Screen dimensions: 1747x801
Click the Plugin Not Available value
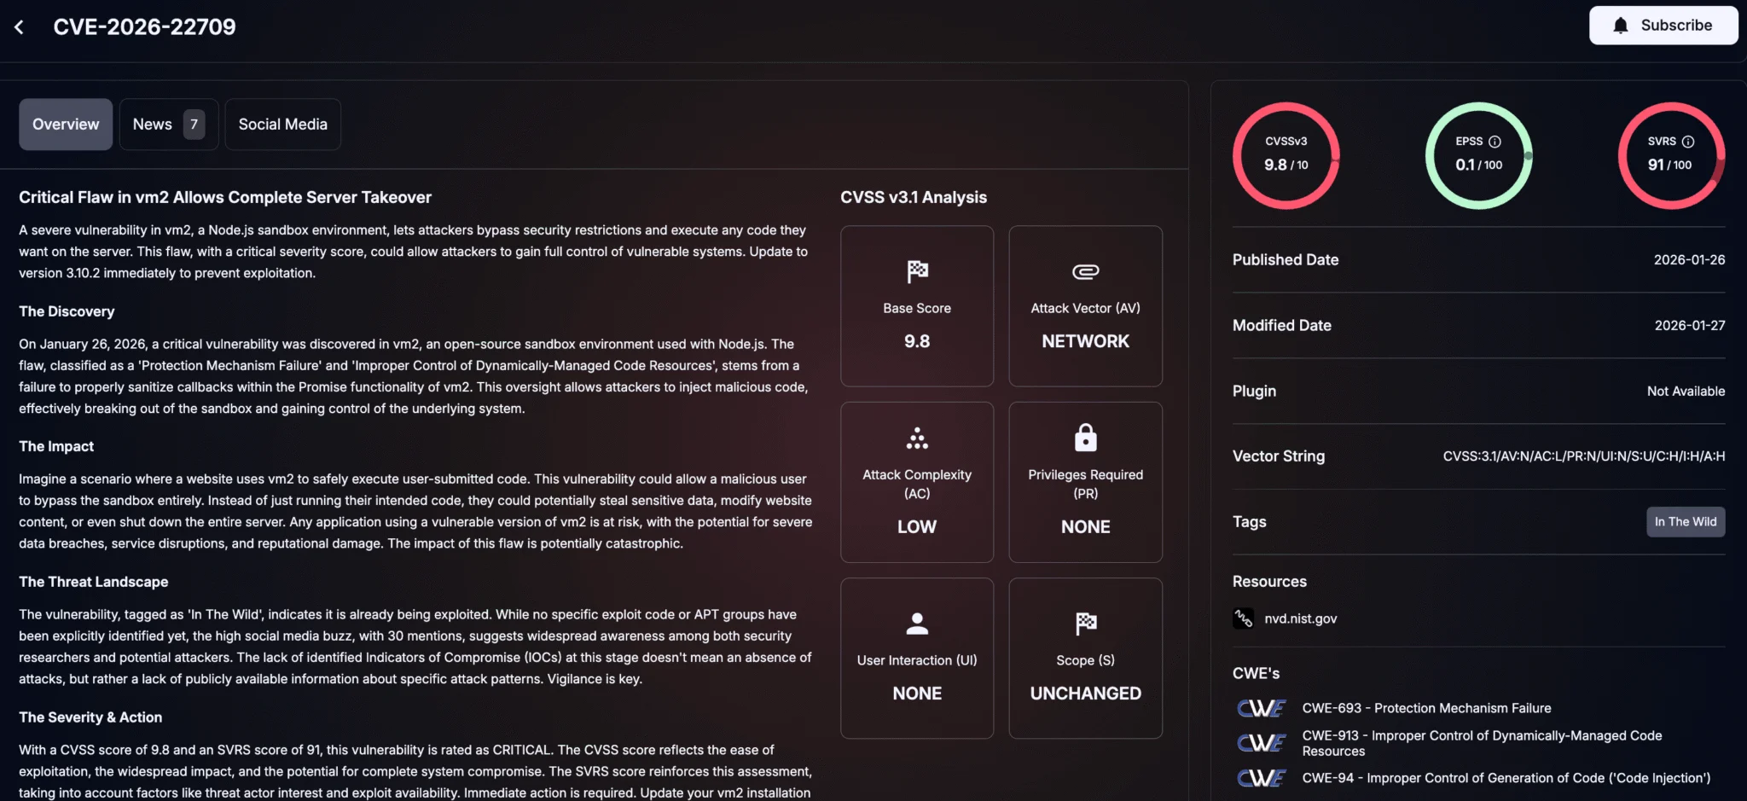tap(1686, 392)
